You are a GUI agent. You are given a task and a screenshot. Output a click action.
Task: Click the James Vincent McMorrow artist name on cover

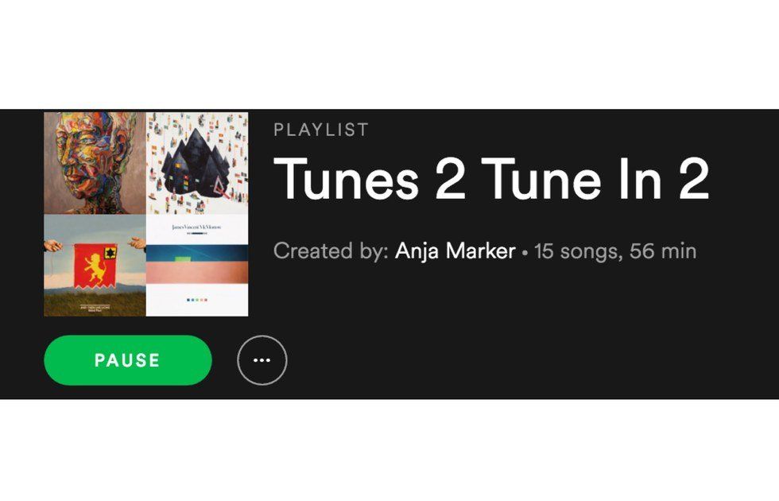(x=197, y=227)
